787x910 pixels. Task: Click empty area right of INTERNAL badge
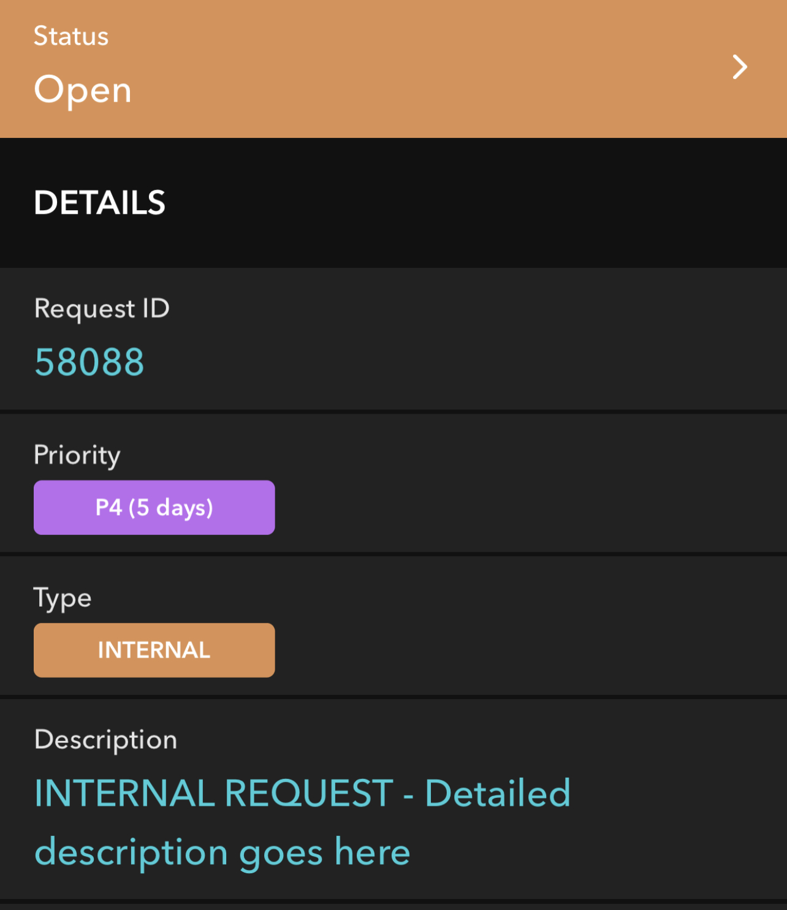click(527, 650)
